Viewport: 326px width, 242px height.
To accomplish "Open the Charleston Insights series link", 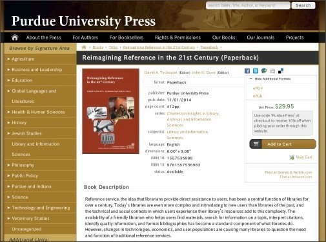I will pos(193,119).
